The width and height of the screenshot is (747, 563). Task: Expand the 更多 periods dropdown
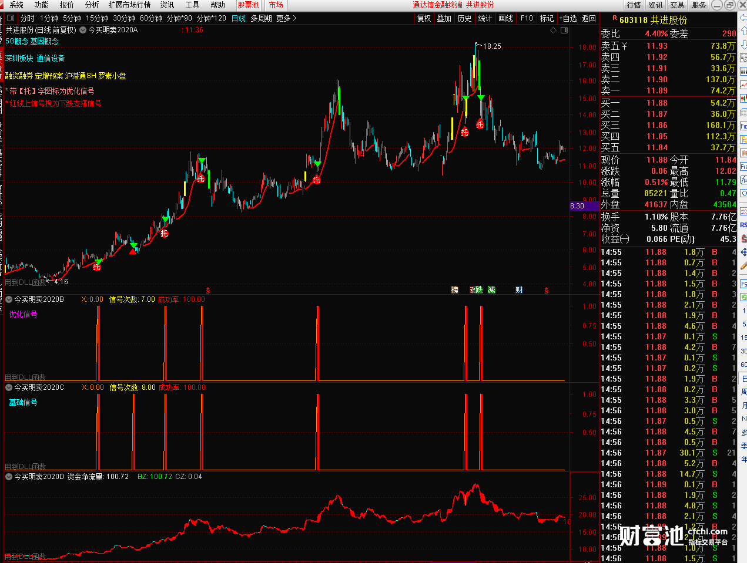tap(286, 18)
